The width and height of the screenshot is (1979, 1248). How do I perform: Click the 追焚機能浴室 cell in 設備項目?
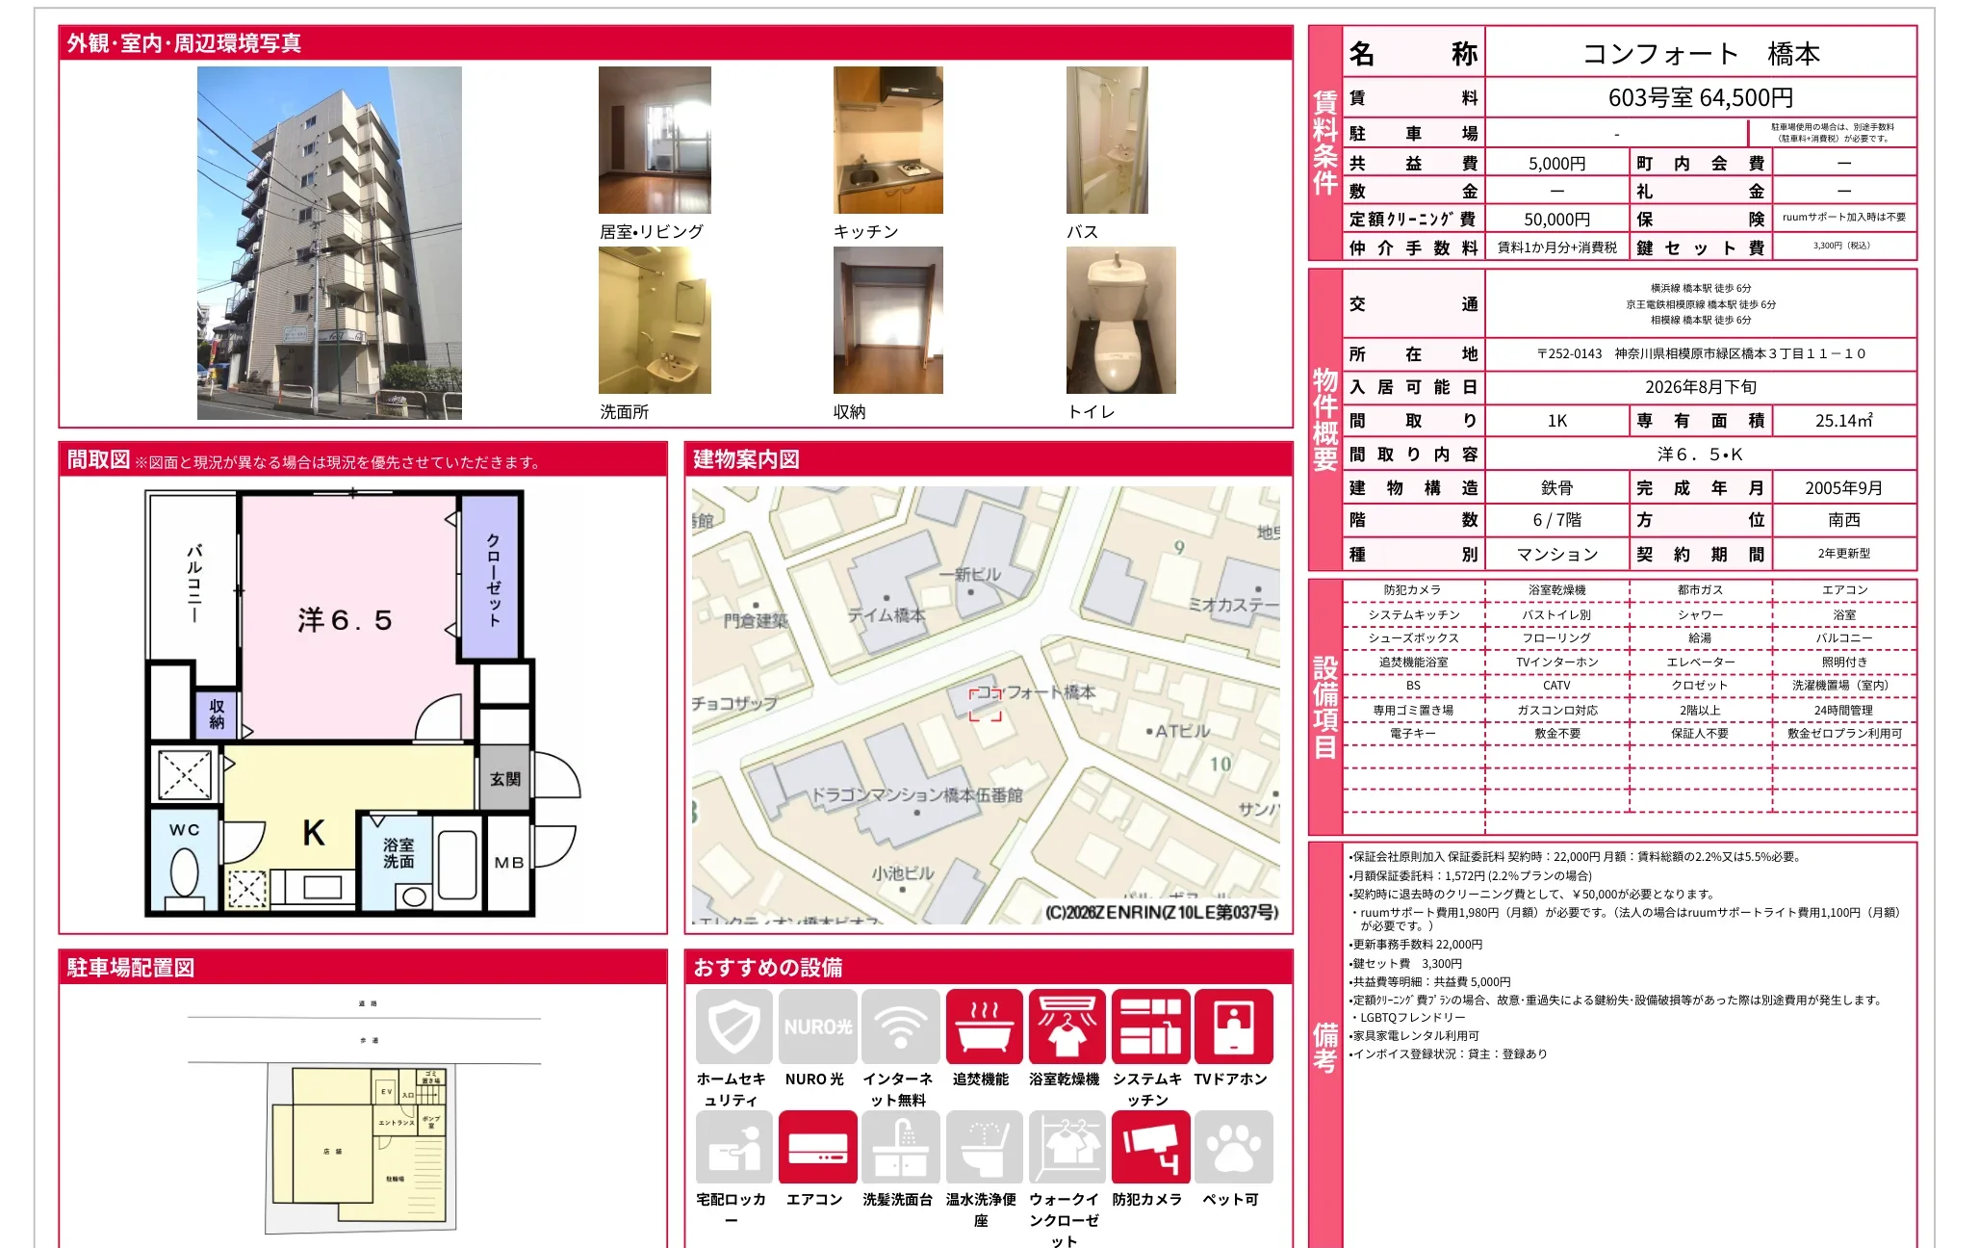coord(1413,663)
